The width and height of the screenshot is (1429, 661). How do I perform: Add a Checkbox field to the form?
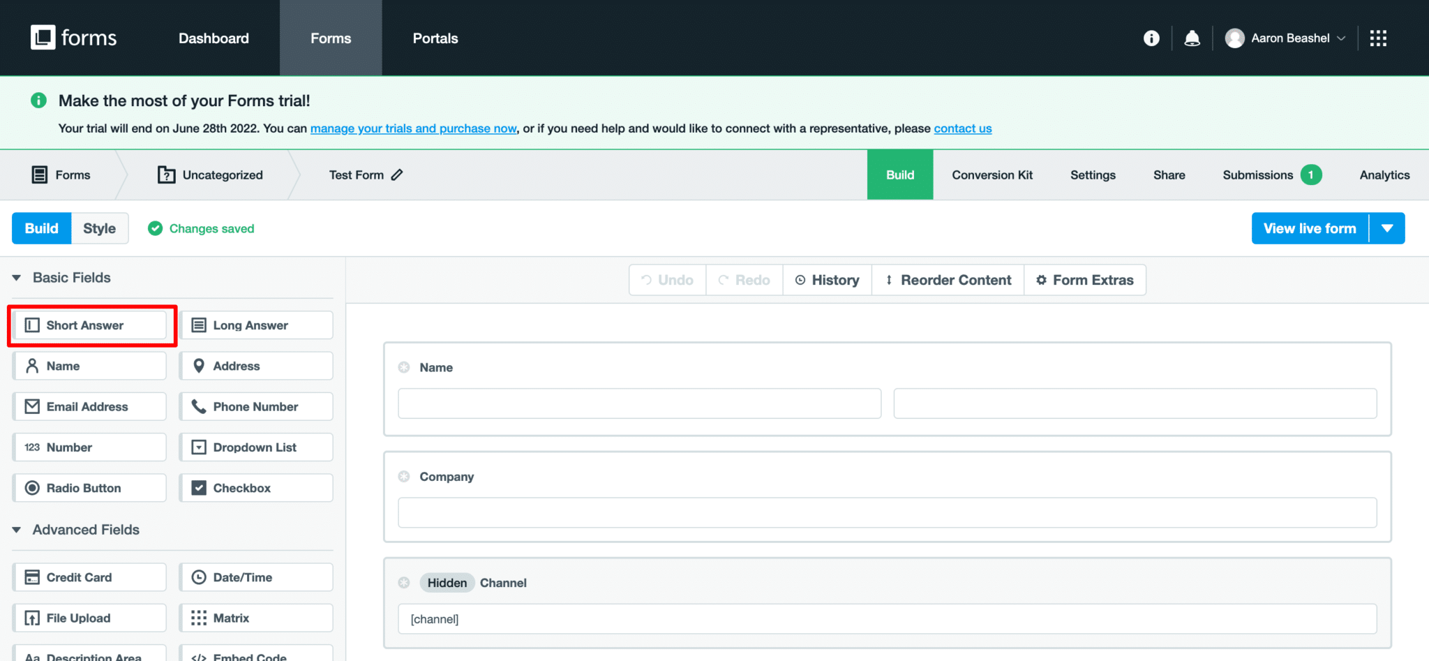(x=255, y=487)
